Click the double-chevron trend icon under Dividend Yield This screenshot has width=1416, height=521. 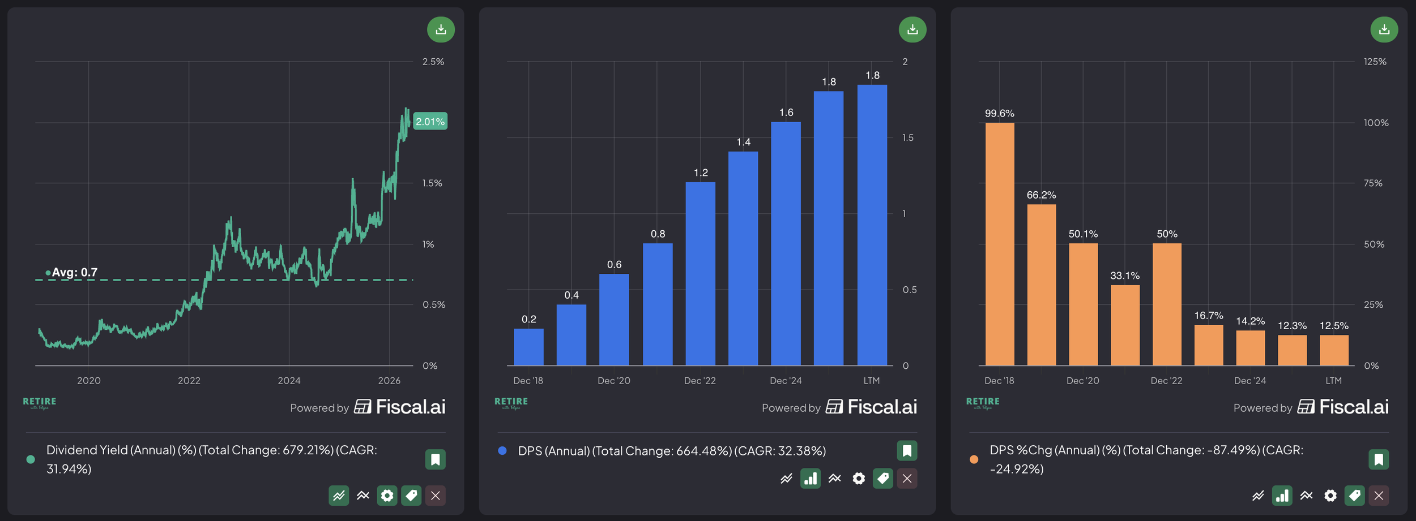tap(363, 496)
